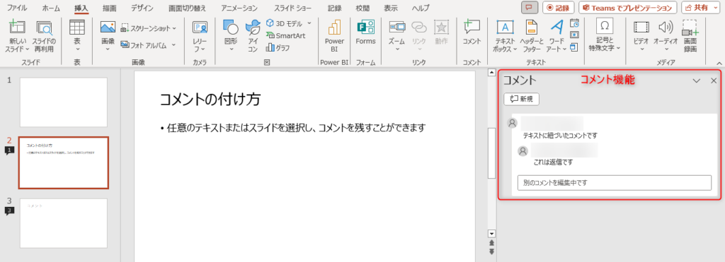This screenshot has width=725, height=262.
Task: Click the slide title 'コメントの付け方'
Action: tap(210, 99)
